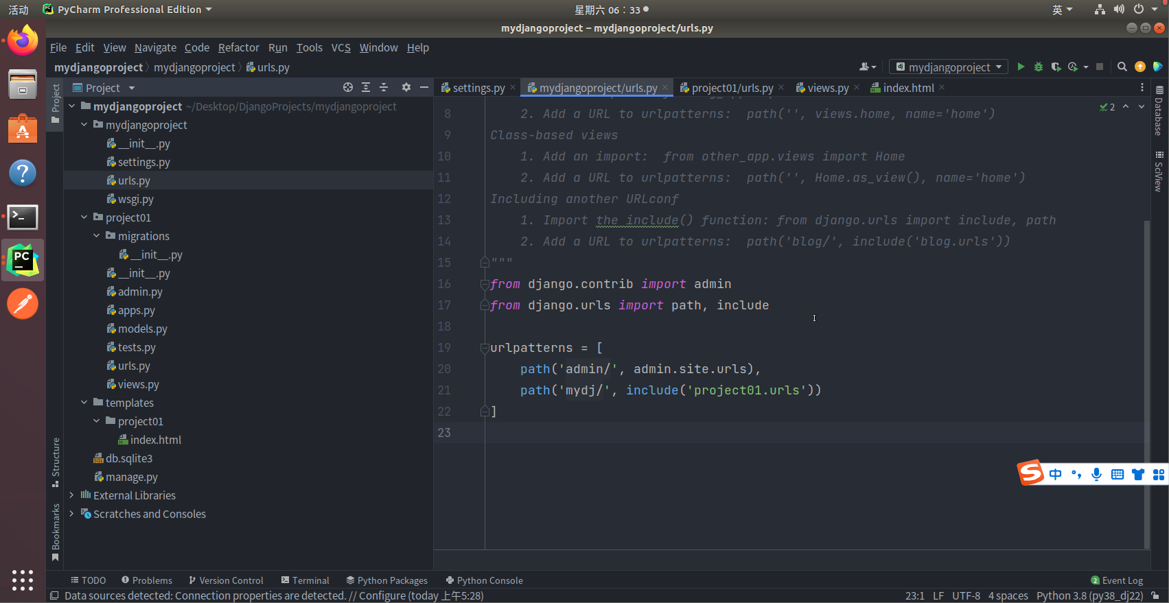
Task: Switch to index.html editor tab
Action: pos(907,88)
